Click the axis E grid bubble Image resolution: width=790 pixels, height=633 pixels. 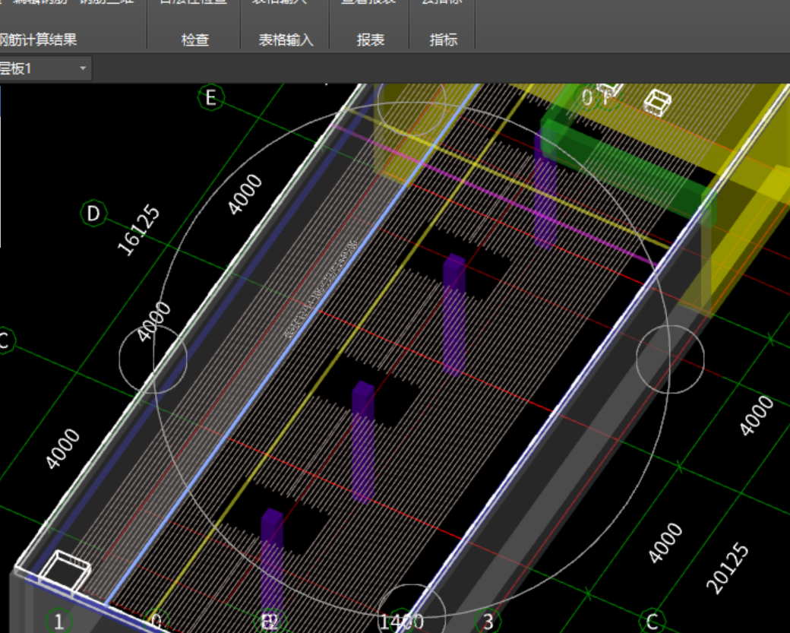tap(211, 97)
